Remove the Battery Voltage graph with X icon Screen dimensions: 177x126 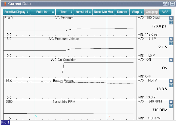tap(171, 81)
